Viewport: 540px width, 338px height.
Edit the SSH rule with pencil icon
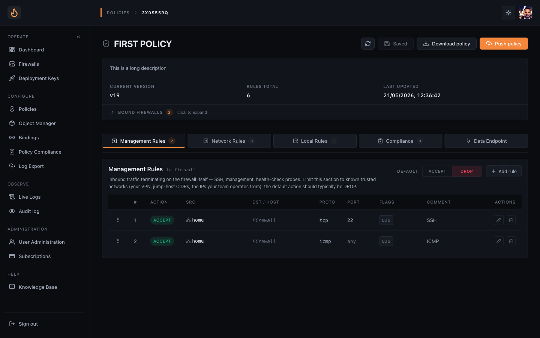click(x=499, y=220)
